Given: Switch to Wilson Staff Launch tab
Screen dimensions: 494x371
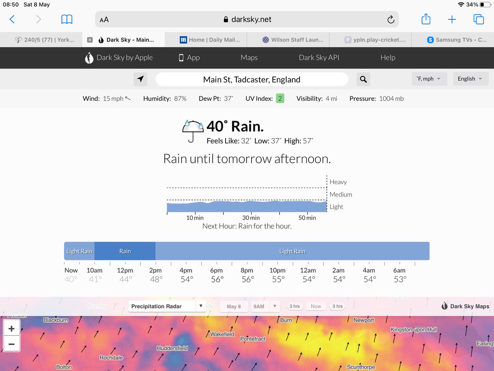Looking at the screenshot, I should click(x=288, y=40).
